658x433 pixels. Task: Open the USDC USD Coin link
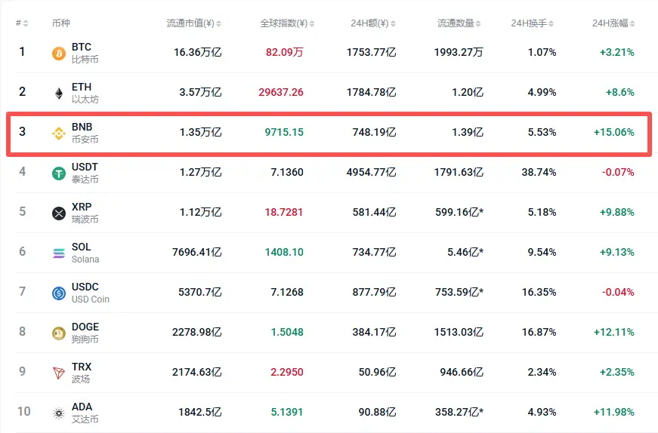click(90, 293)
